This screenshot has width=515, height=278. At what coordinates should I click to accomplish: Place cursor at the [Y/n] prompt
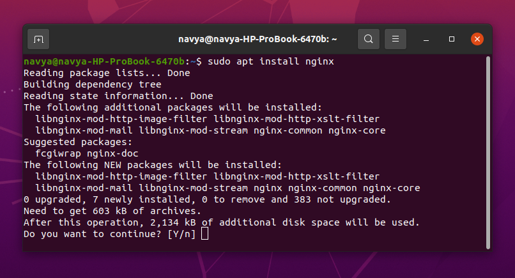204,234
